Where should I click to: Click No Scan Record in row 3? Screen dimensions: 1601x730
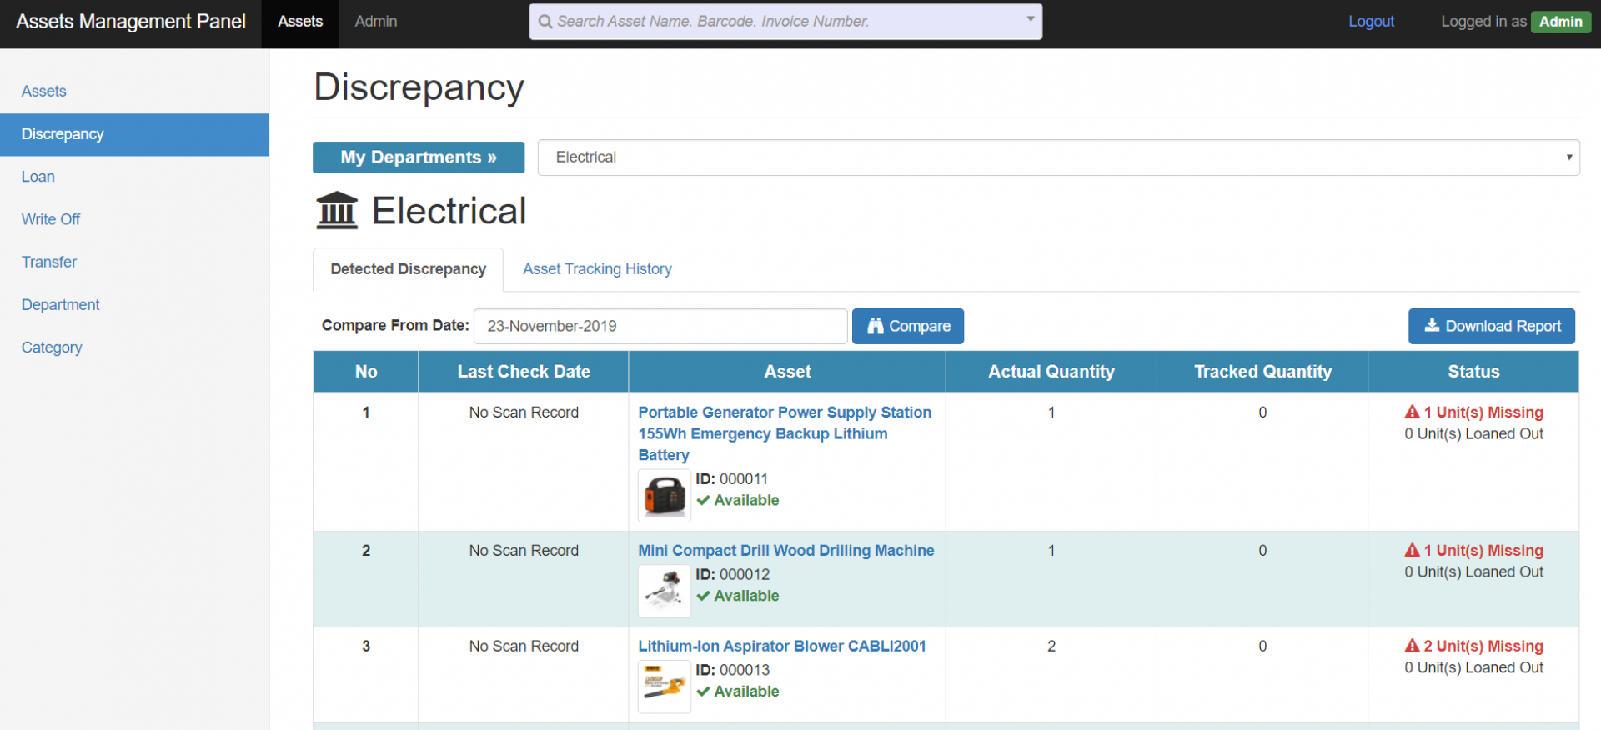pos(524,646)
